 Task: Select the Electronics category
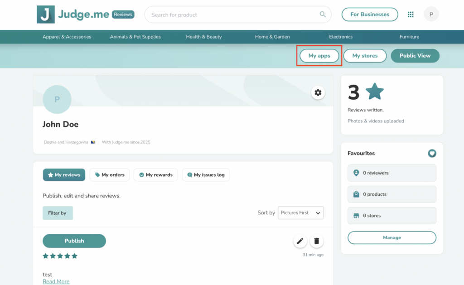341,37
